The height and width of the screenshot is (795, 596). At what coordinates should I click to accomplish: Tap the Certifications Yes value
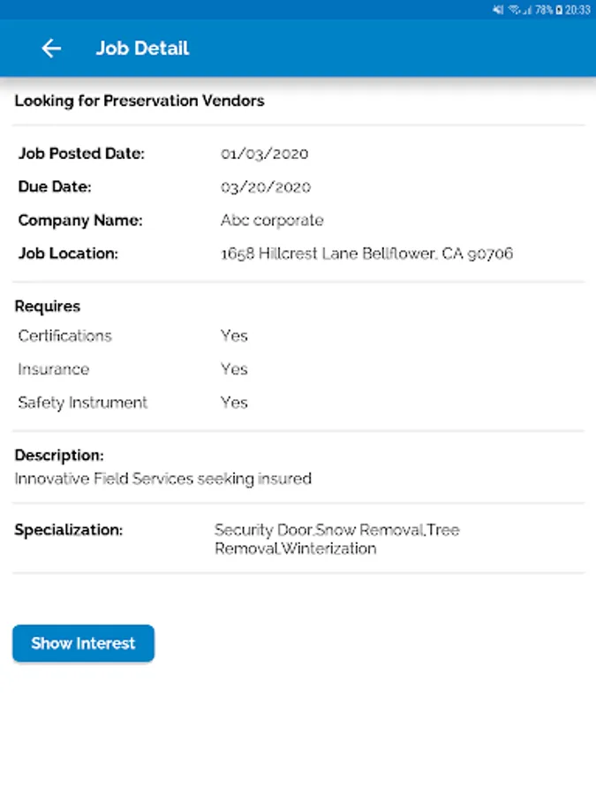click(234, 336)
